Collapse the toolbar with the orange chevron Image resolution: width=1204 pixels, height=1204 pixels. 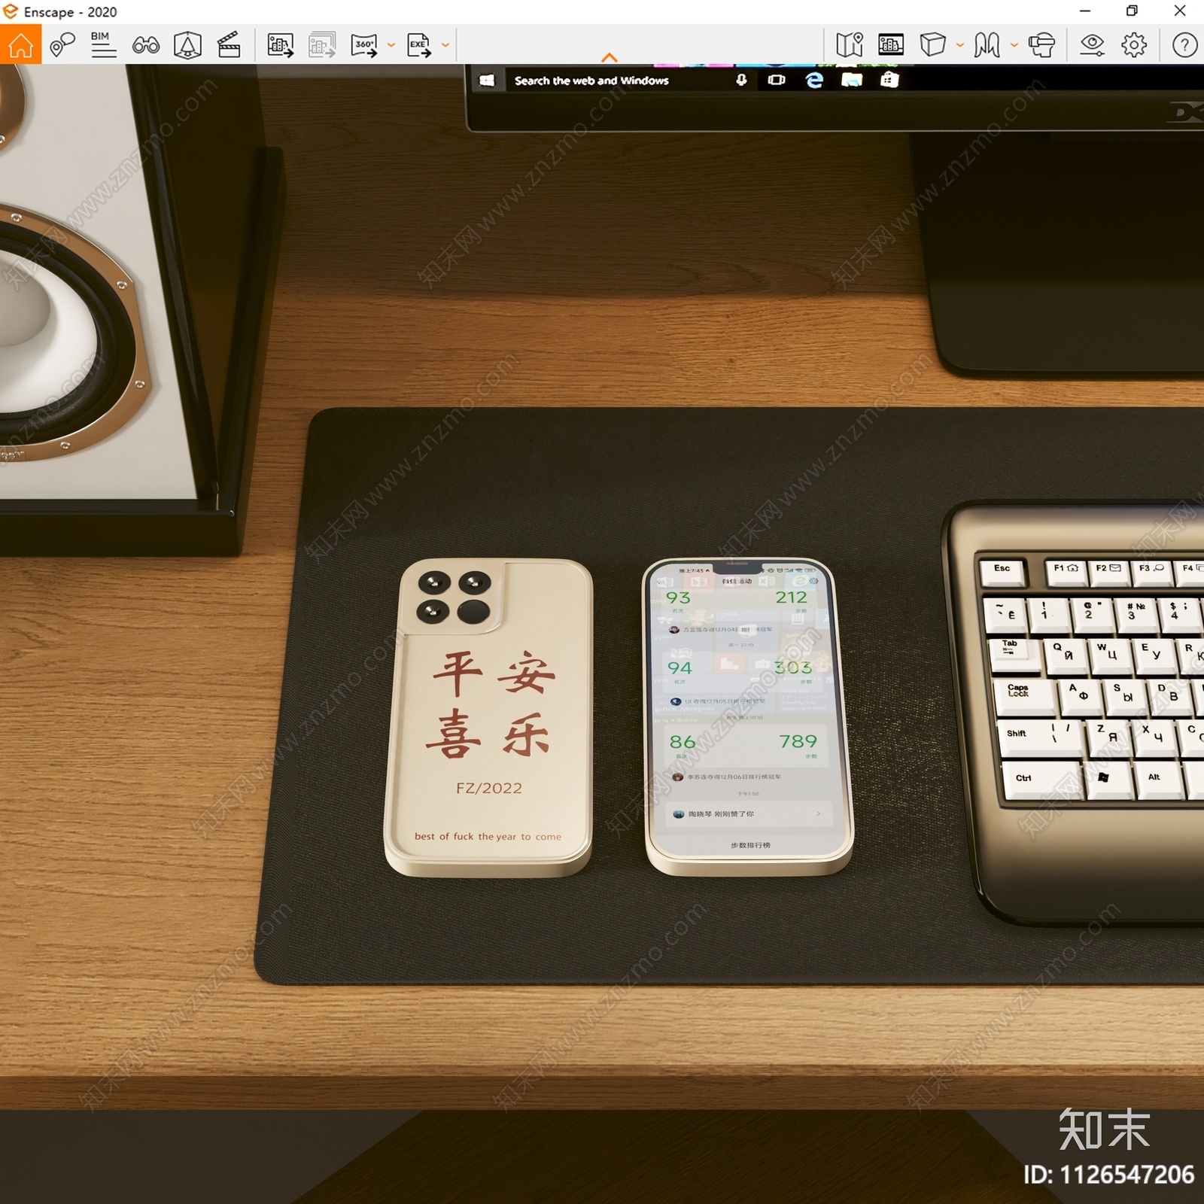click(610, 57)
